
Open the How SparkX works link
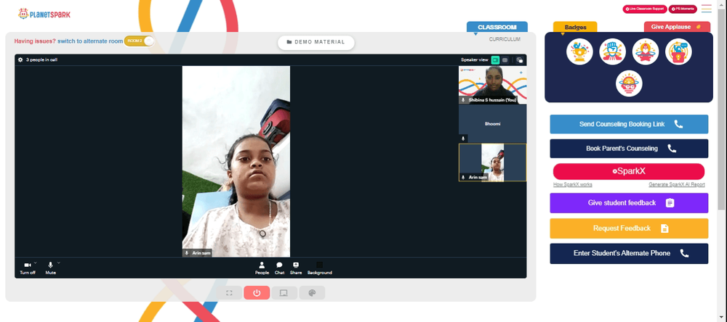(x=573, y=185)
